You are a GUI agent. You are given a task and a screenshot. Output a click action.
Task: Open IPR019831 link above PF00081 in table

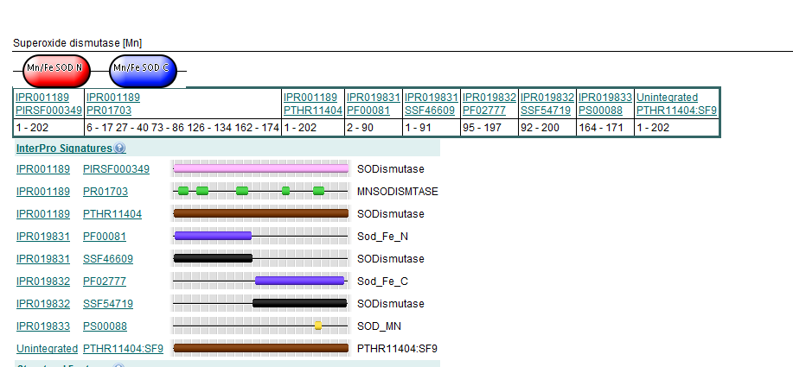[x=374, y=98]
